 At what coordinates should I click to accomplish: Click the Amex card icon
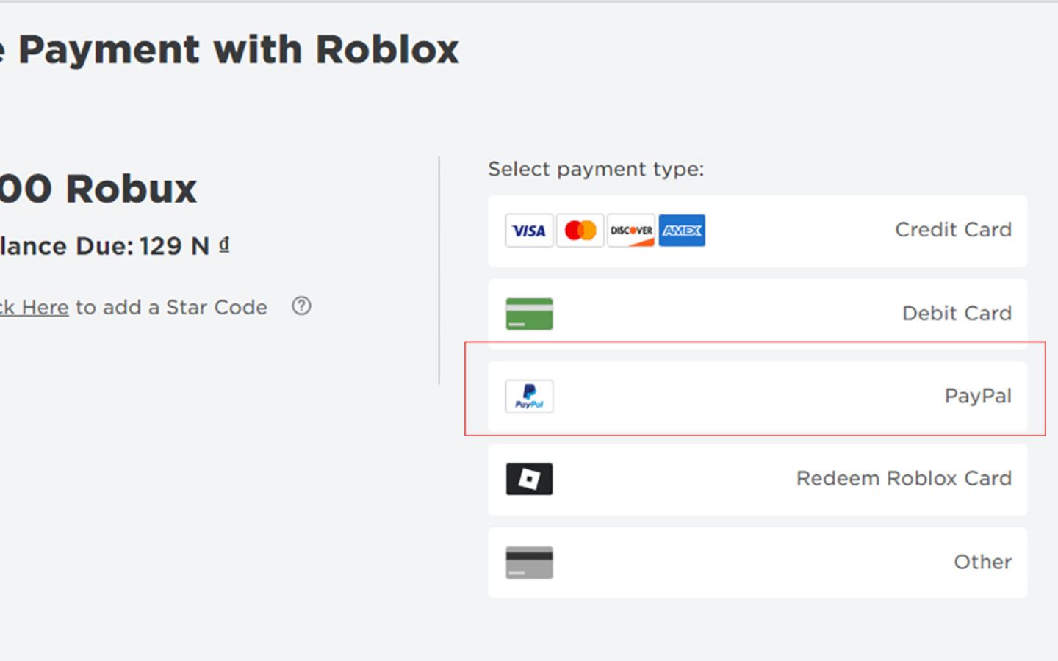click(x=682, y=230)
